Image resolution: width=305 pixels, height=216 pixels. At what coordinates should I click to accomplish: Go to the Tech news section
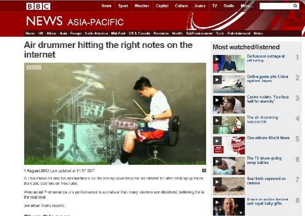pos(220,33)
